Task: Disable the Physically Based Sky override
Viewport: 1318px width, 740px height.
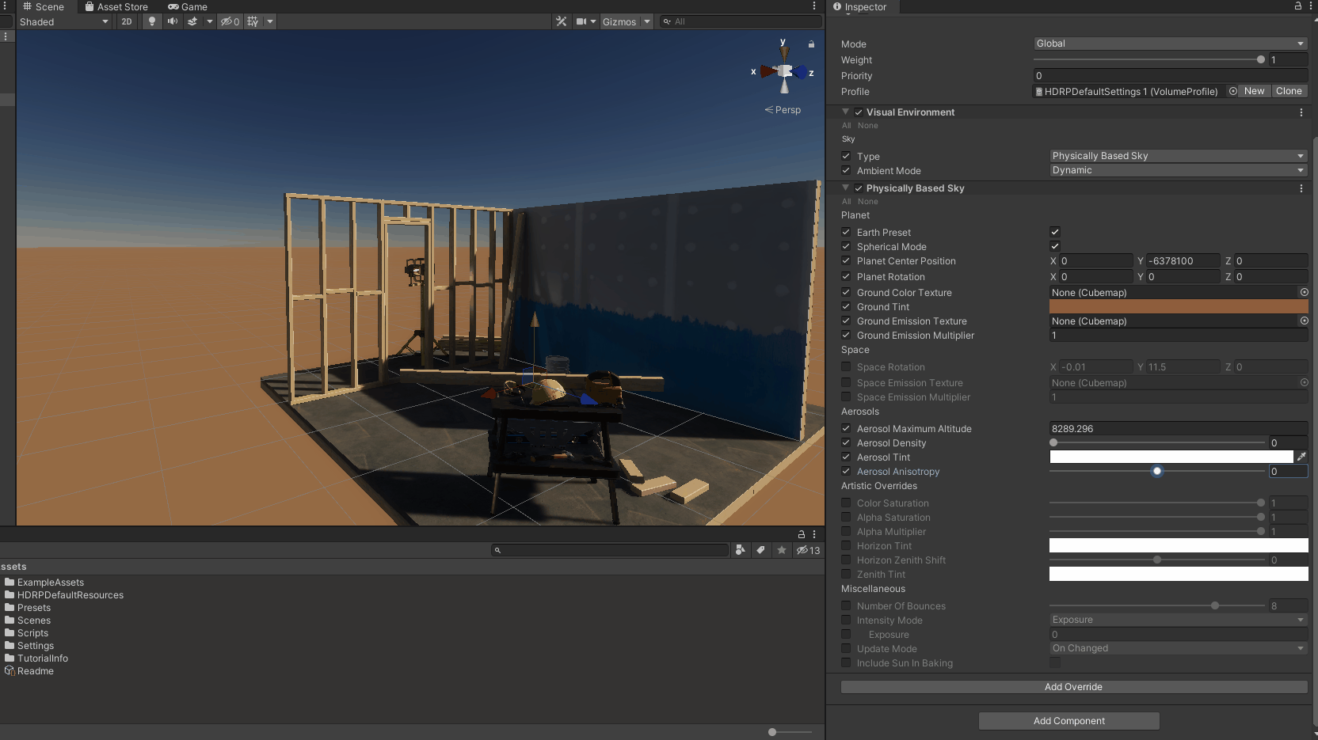Action: click(x=859, y=188)
